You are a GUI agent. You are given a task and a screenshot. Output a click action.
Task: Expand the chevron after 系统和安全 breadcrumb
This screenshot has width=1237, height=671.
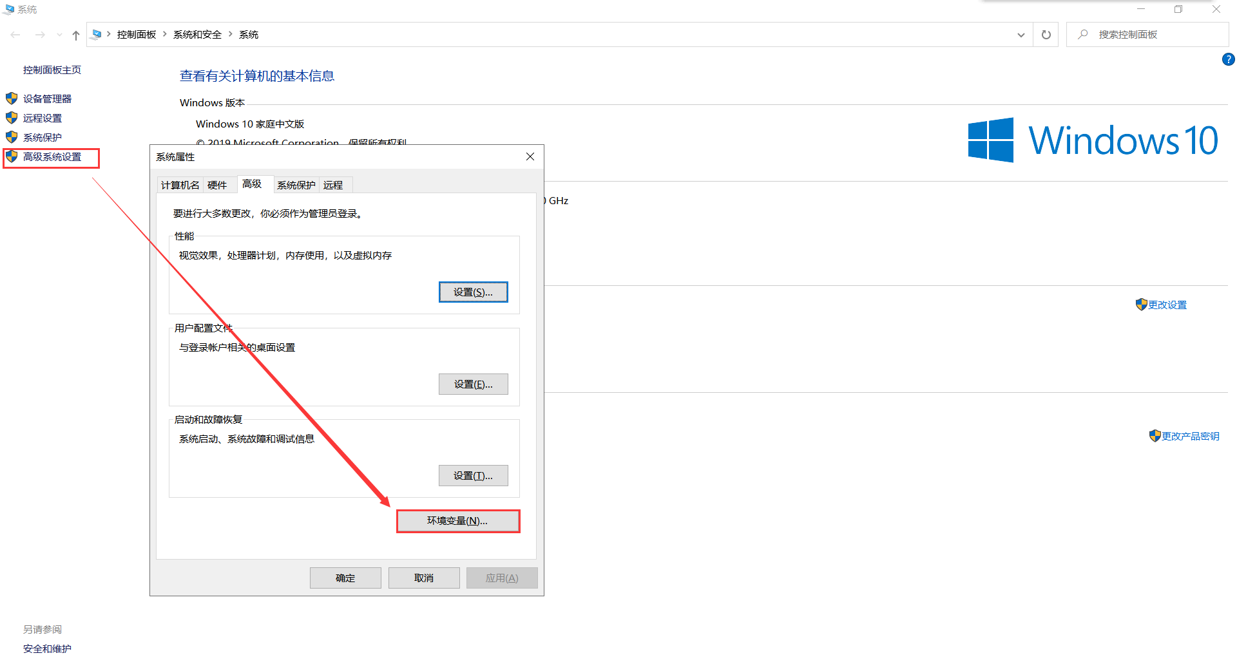231,34
